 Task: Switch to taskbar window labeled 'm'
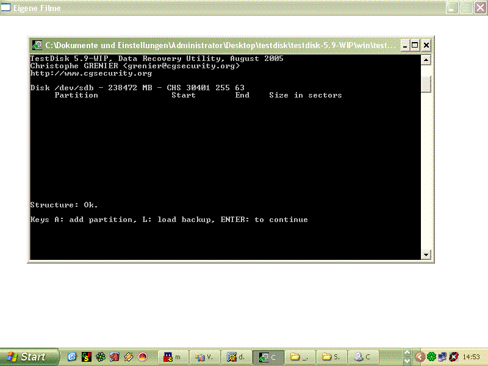point(173,357)
